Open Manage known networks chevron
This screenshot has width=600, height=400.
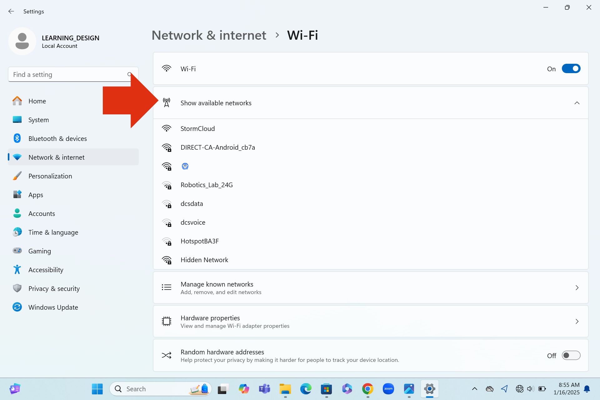click(577, 287)
